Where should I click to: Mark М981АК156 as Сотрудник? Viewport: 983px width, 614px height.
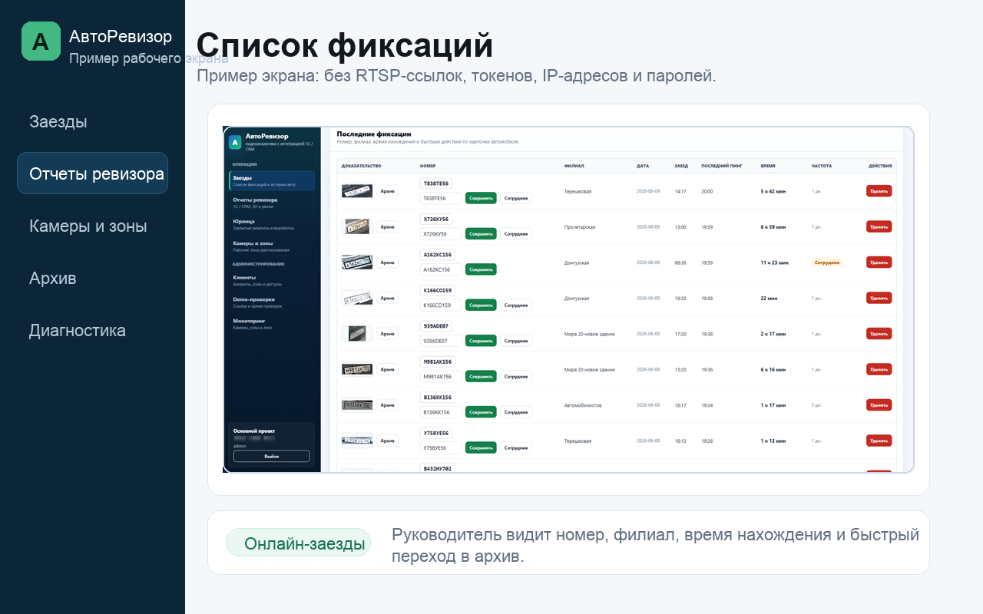pos(516,376)
